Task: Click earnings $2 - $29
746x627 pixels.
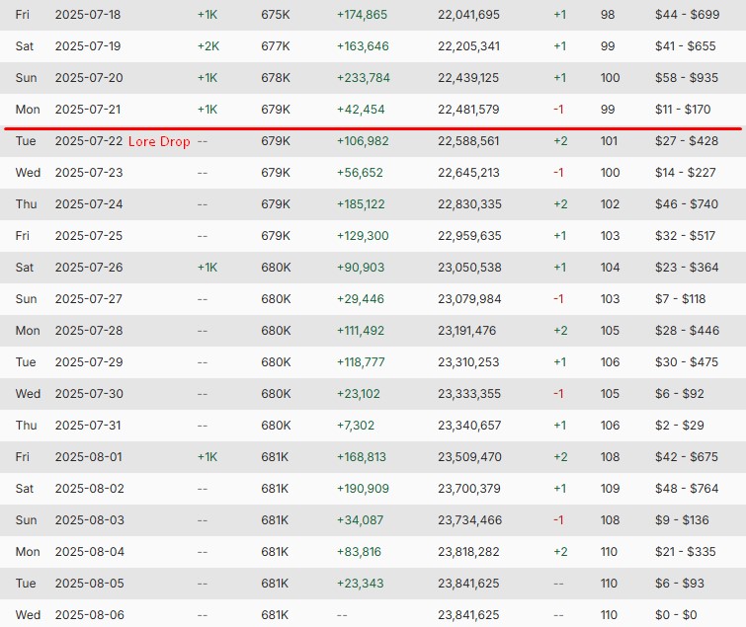Action: [680, 426]
